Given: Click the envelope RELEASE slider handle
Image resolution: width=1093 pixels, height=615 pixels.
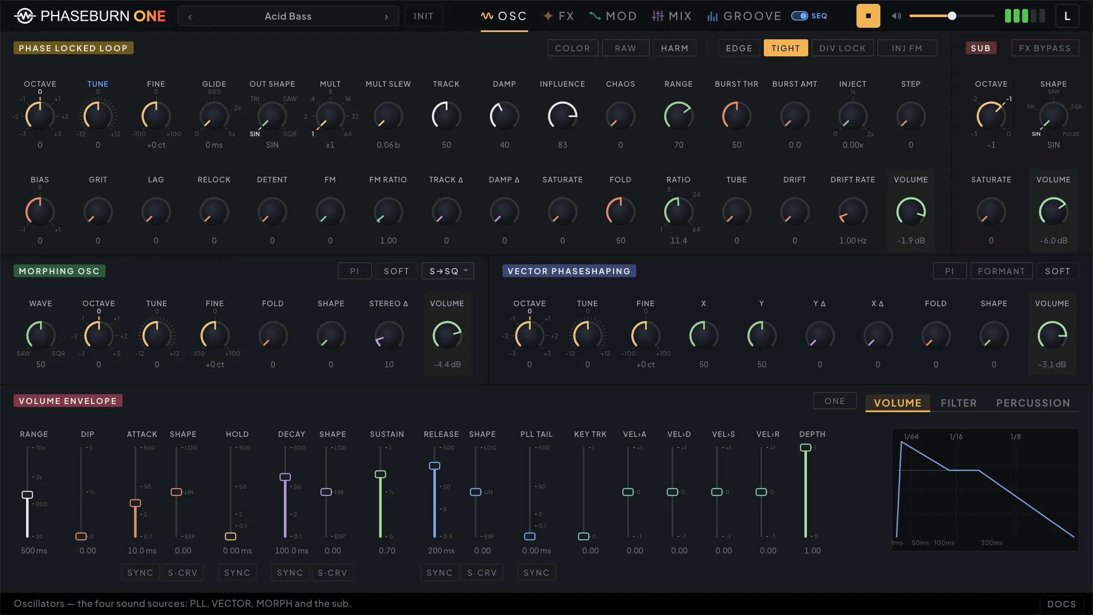Looking at the screenshot, I should point(435,466).
